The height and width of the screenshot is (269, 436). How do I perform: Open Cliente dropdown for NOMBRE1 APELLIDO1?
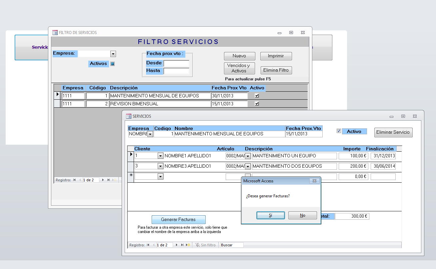tap(160, 156)
